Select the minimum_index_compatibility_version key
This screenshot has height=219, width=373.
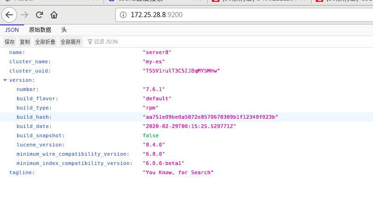point(74,163)
